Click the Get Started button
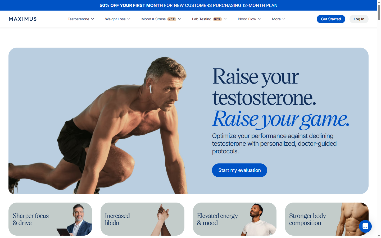Viewport: 381px width, 238px height. coord(331,19)
